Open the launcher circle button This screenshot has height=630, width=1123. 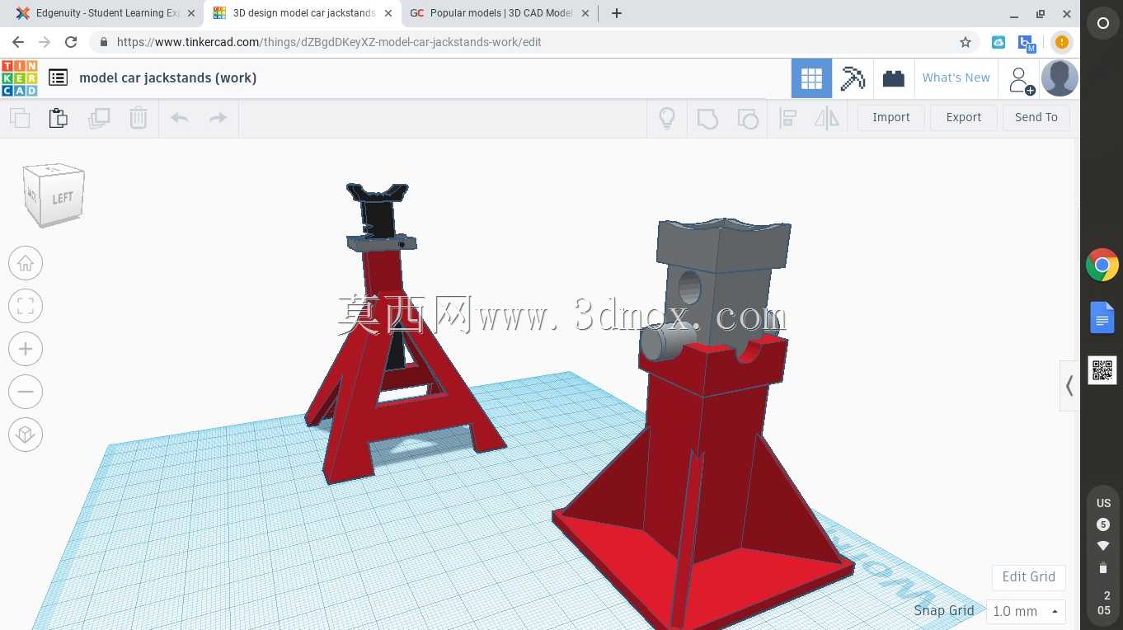coord(1102,24)
